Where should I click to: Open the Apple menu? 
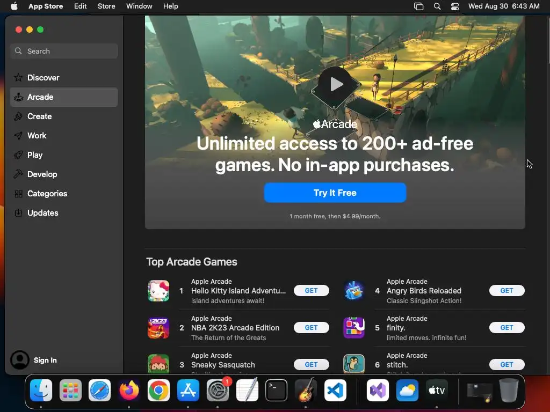(14, 6)
